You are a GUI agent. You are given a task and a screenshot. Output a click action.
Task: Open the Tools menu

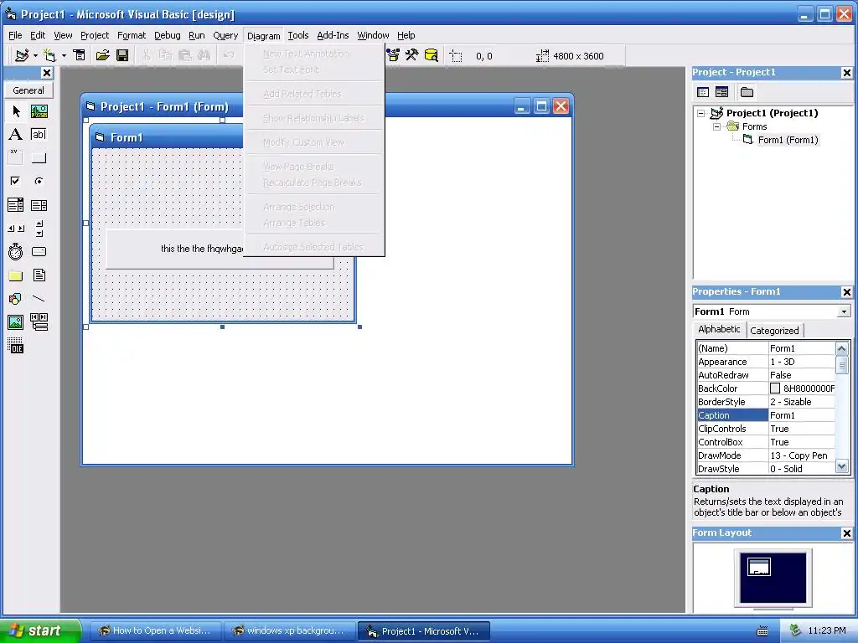point(298,35)
